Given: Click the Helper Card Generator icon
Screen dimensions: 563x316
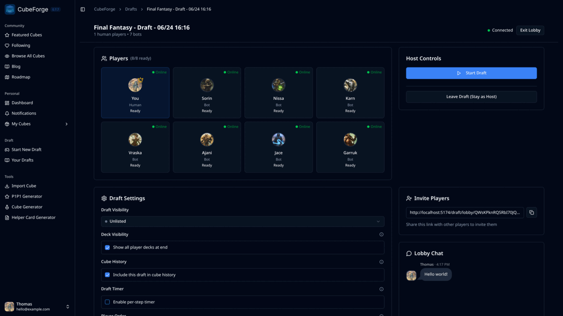Looking at the screenshot, I should point(7,218).
